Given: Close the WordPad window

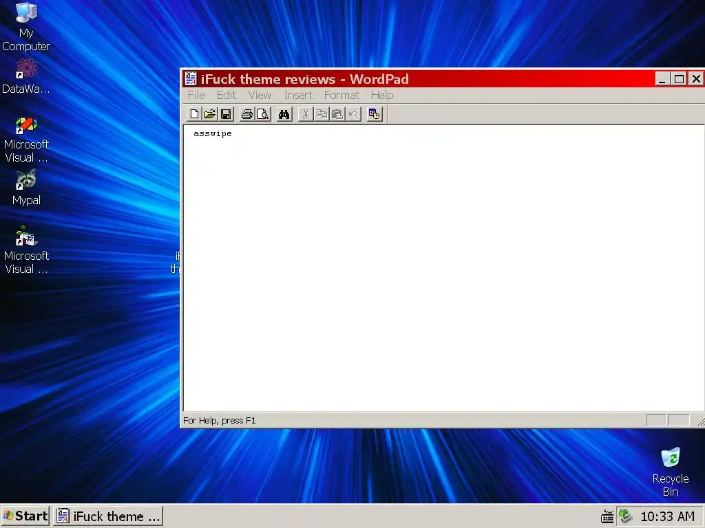Looking at the screenshot, I should [696, 79].
